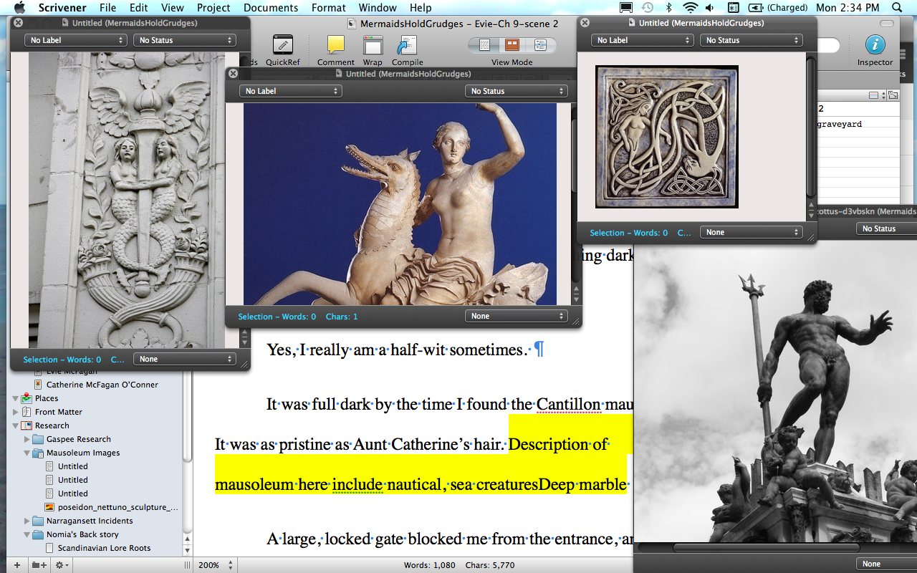Image resolution: width=917 pixels, height=573 pixels.
Task: Click the Mausoleum Images folder icon
Action: [39, 453]
